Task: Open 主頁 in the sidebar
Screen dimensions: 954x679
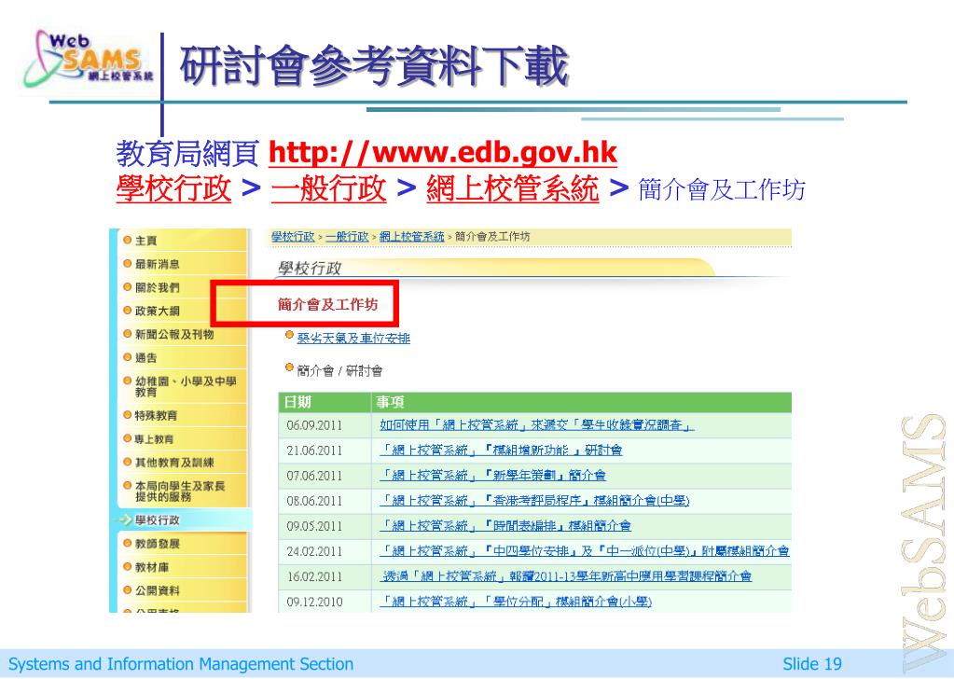Action: click(x=146, y=241)
